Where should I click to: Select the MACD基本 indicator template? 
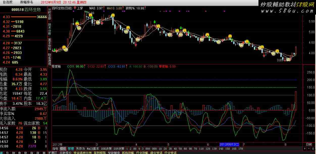pos(93,149)
